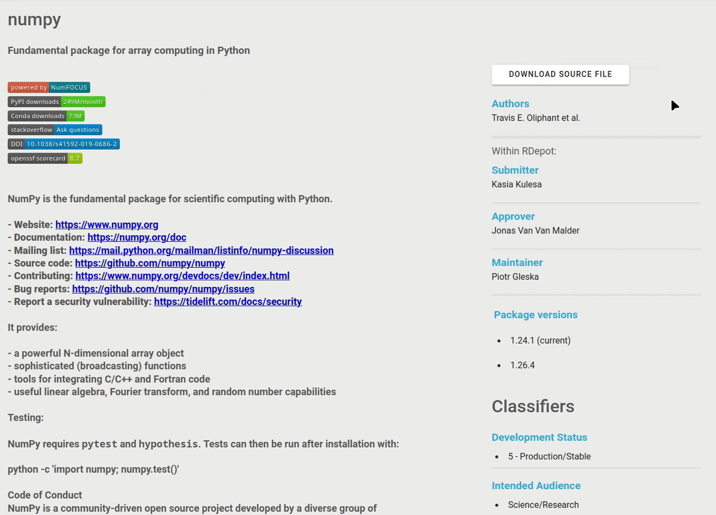This screenshot has width=716, height=515.
Task: Visit the numpy-discussion mailing list link
Action: click(x=201, y=251)
